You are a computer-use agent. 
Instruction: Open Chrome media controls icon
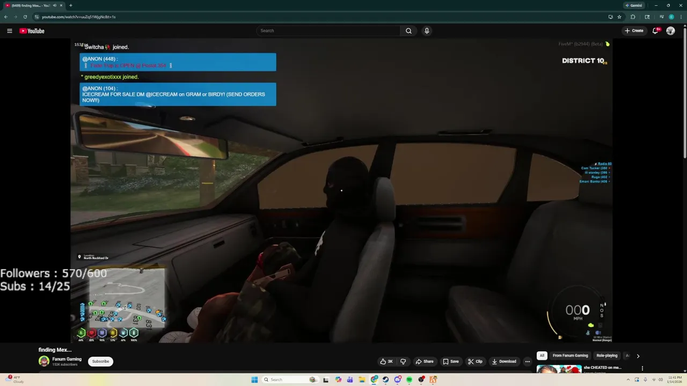tap(661, 17)
